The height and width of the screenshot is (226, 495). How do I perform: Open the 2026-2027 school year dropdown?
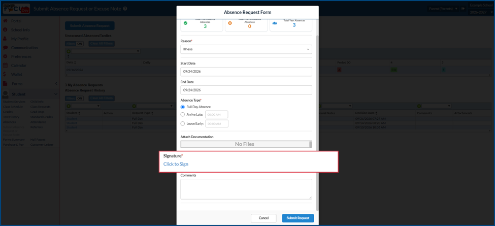[481, 12]
